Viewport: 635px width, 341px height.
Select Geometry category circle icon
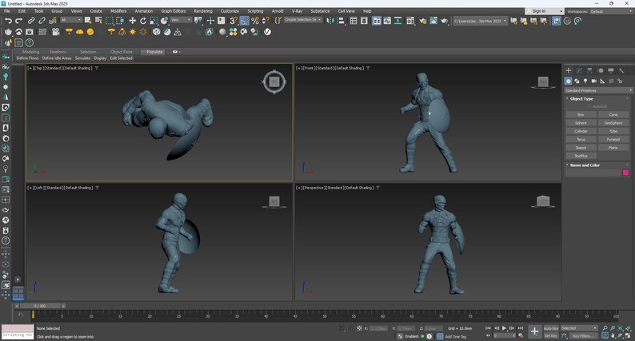click(568, 81)
